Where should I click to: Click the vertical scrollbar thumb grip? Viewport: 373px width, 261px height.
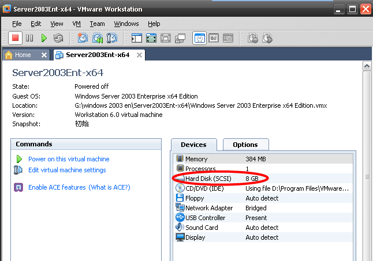click(x=367, y=176)
